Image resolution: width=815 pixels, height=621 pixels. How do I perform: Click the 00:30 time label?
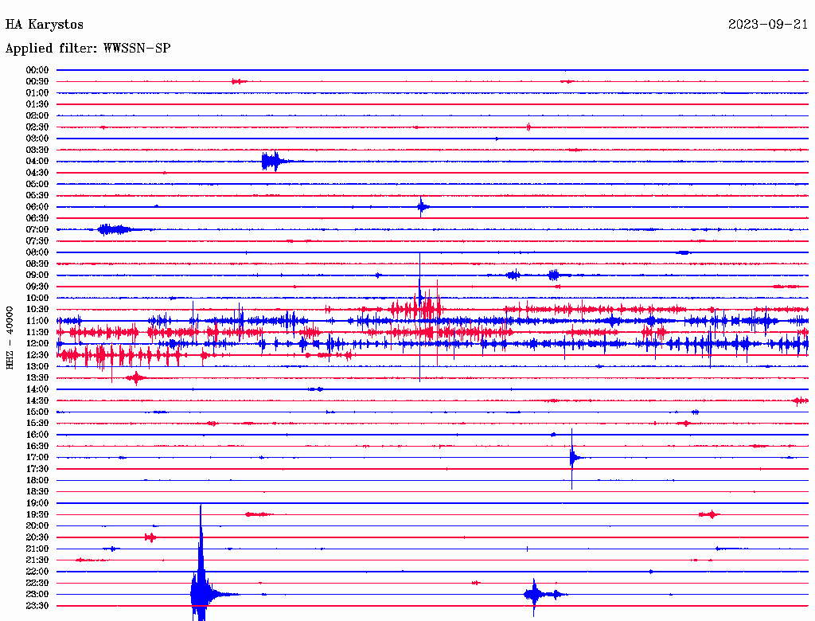click(x=37, y=81)
